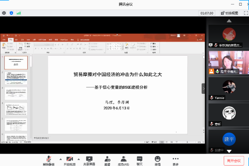Screen dimensions: 249x166
Task: Open the members (48) list
Action: (x=124, y=160)
